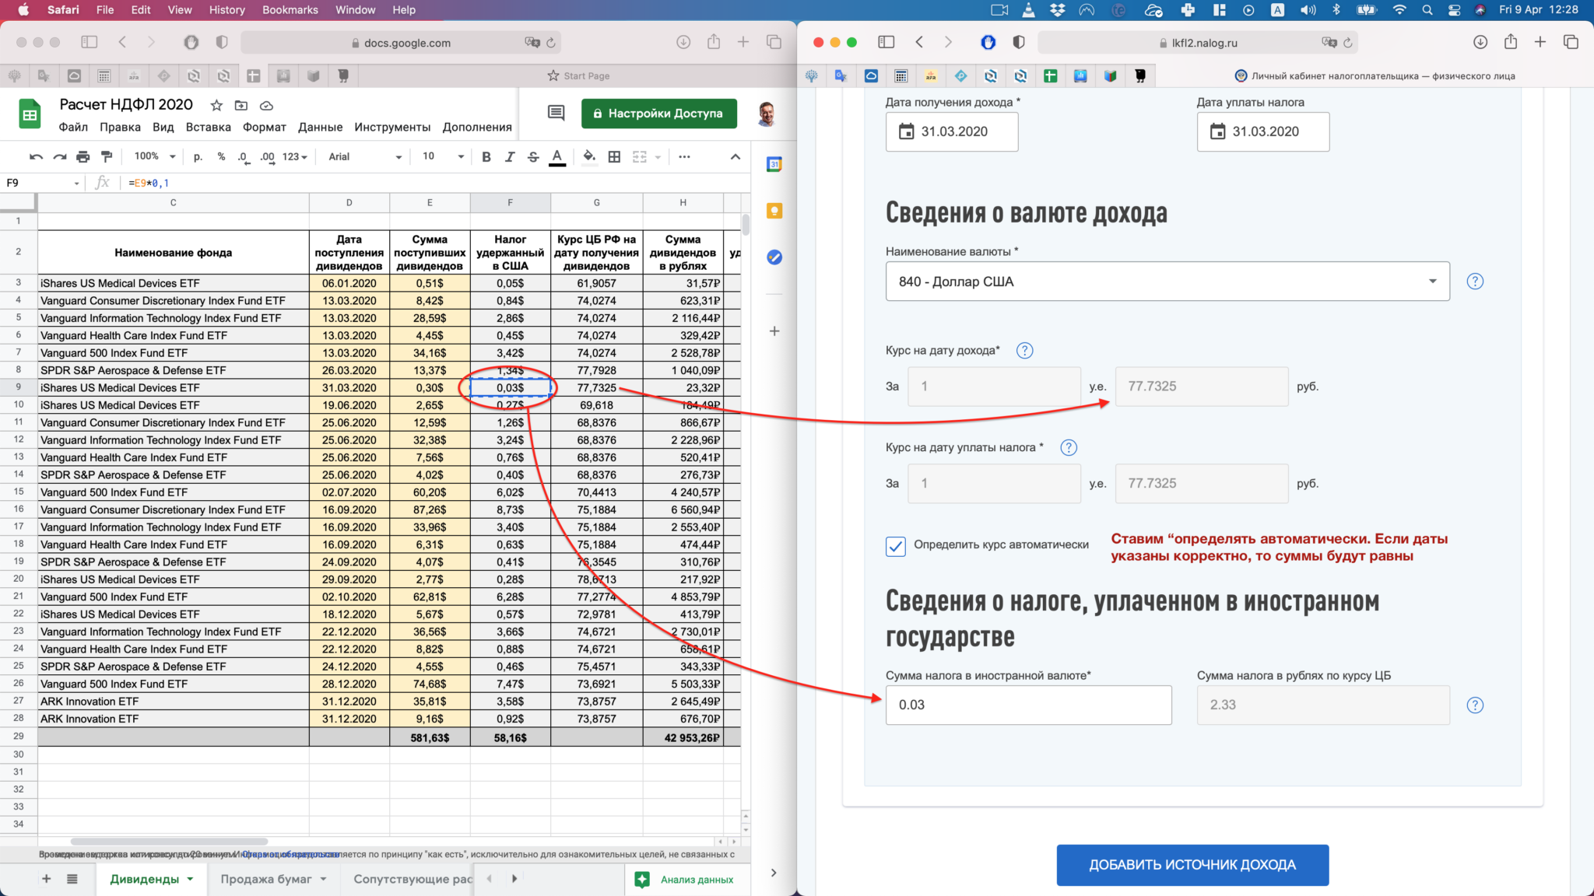The height and width of the screenshot is (896, 1594).
Task: Open the text color picker
Action: pyautogui.click(x=557, y=157)
